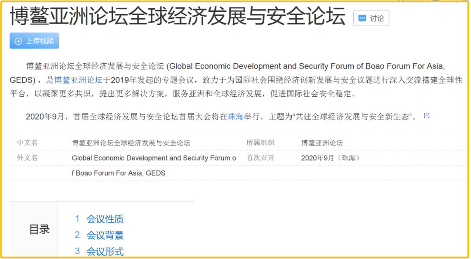Click the 外文名 field label
The width and height of the screenshot is (471, 259).
(x=27, y=158)
